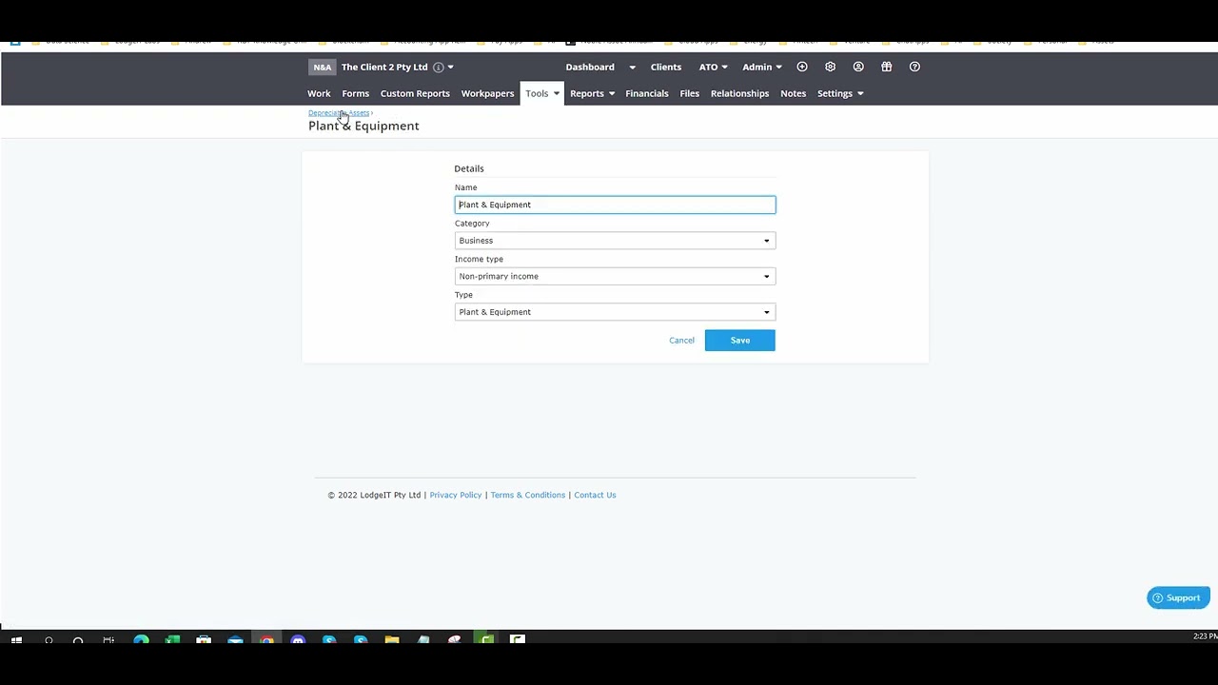
Task: Open the help question mark icon
Action: point(914,67)
